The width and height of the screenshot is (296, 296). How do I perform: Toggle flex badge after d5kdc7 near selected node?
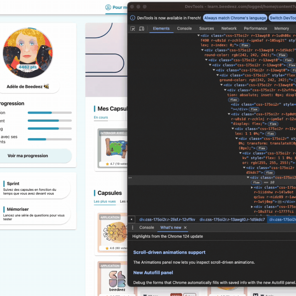[x=269, y=173]
